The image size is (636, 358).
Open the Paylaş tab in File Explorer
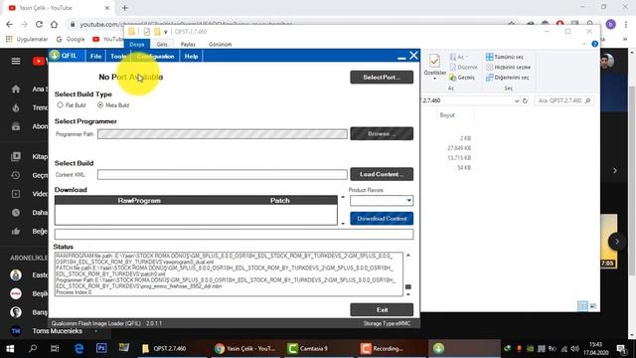coord(188,44)
